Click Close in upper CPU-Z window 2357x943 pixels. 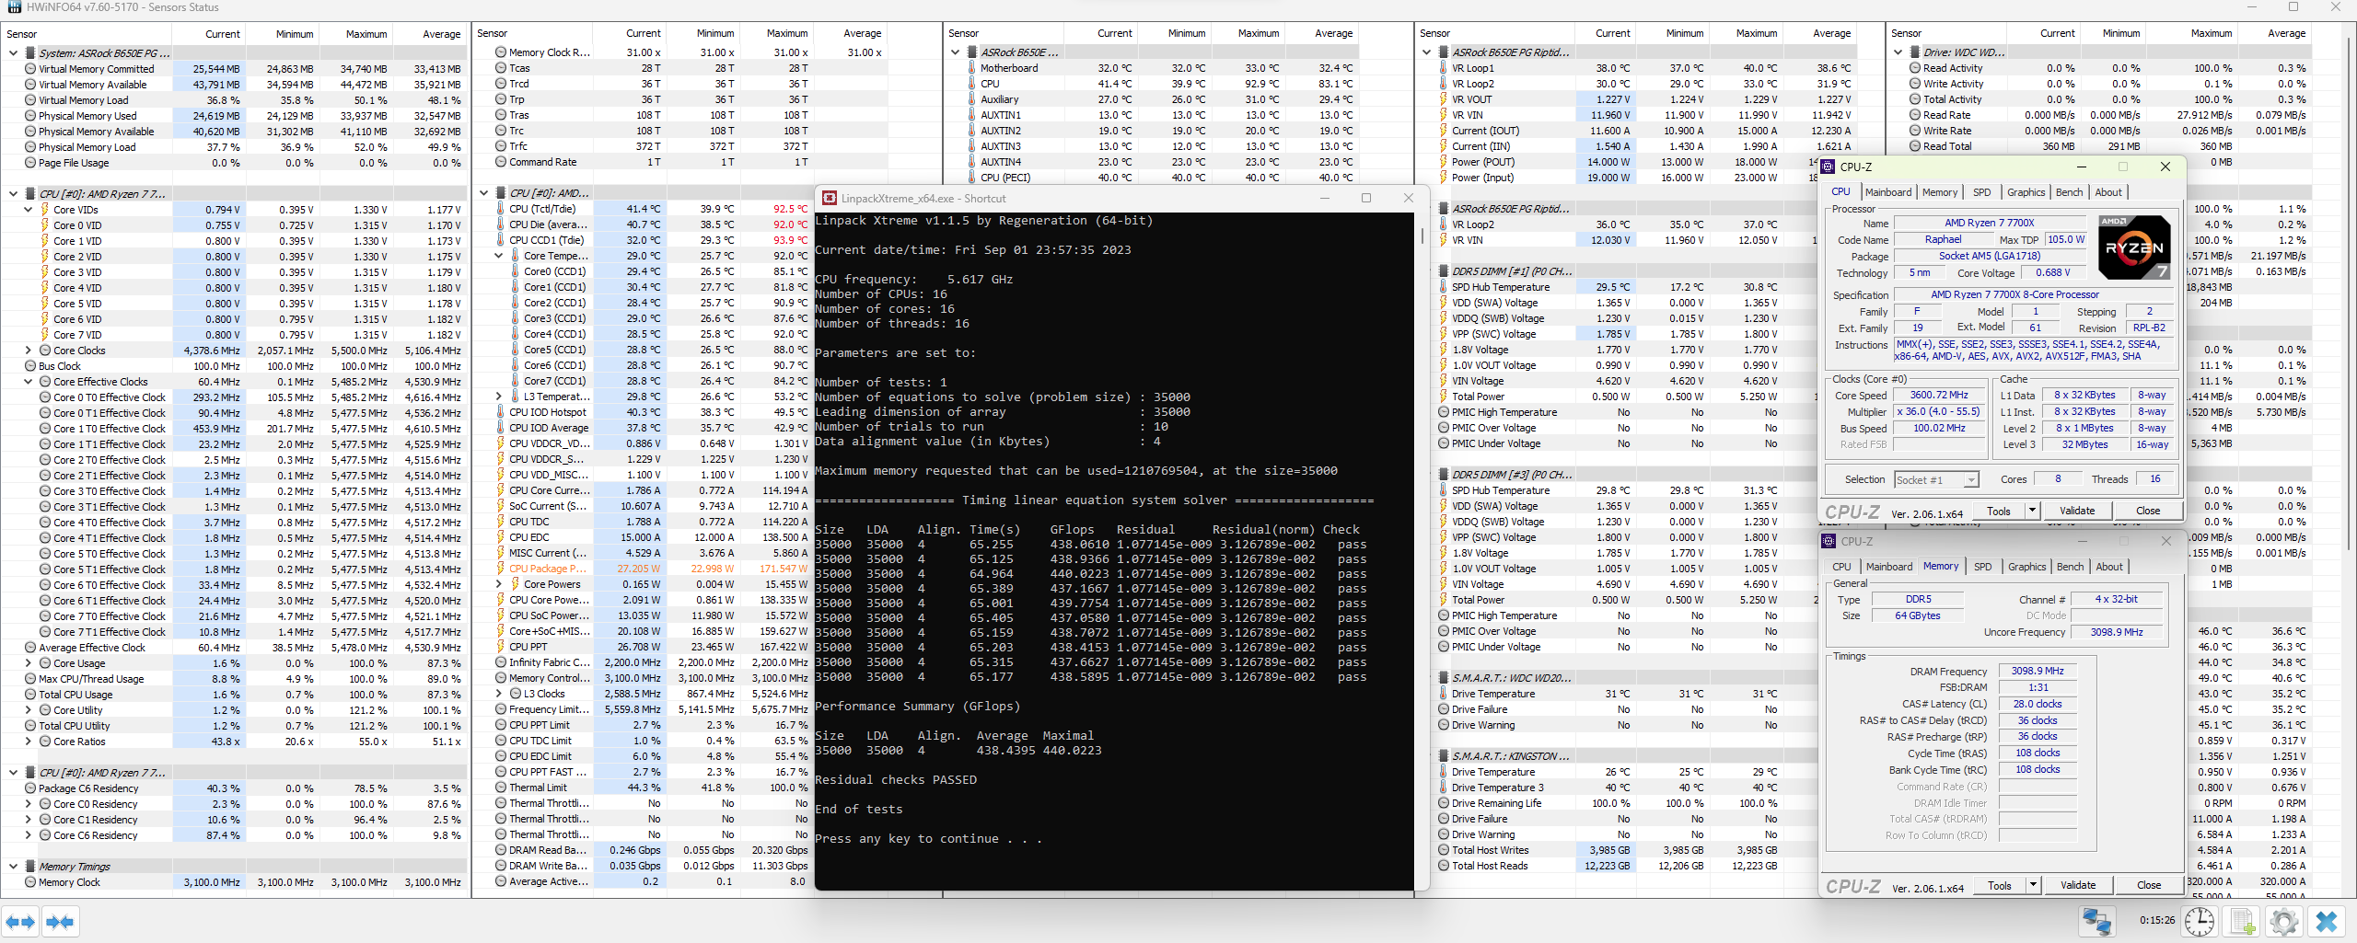click(x=2147, y=511)
